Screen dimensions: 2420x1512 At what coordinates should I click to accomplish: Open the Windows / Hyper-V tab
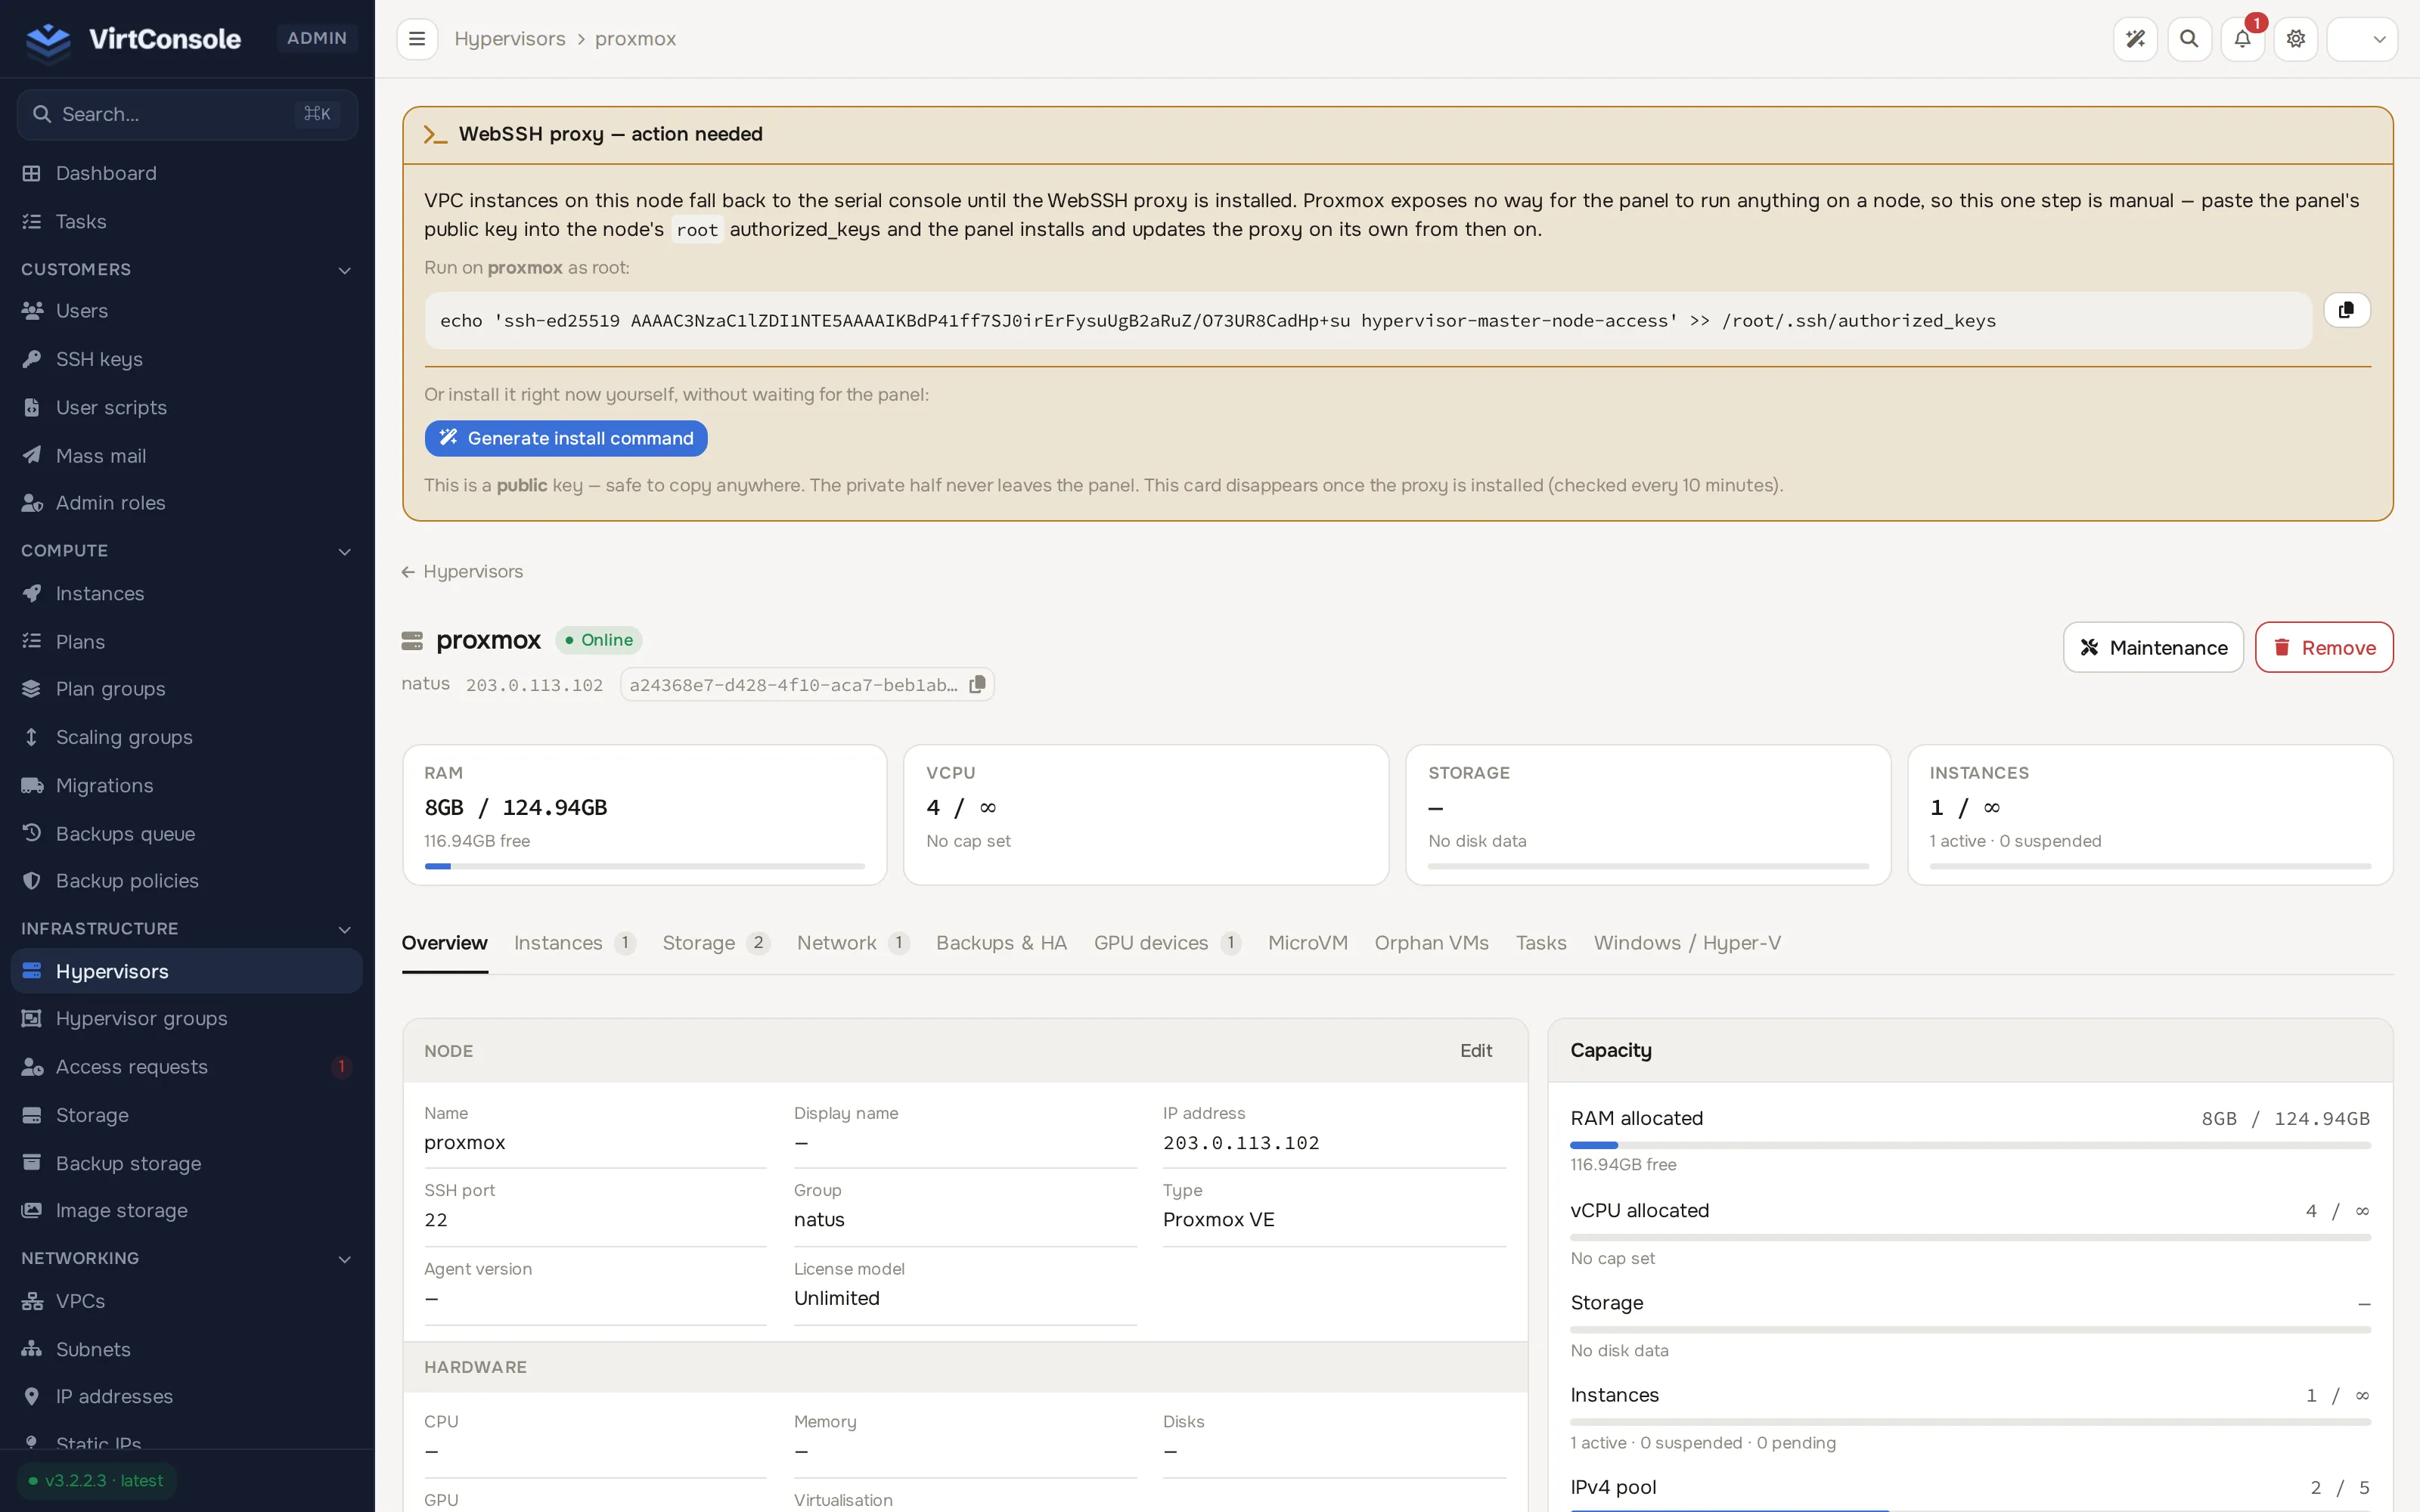(1687, 943)
